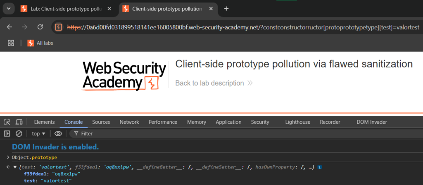Open the Sources DevTools panel
The image size is (423, 185).
pos(101,122)
